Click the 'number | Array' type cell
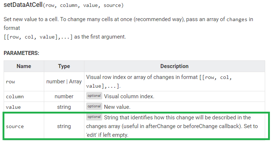The image size is (271, 143). 64,82
